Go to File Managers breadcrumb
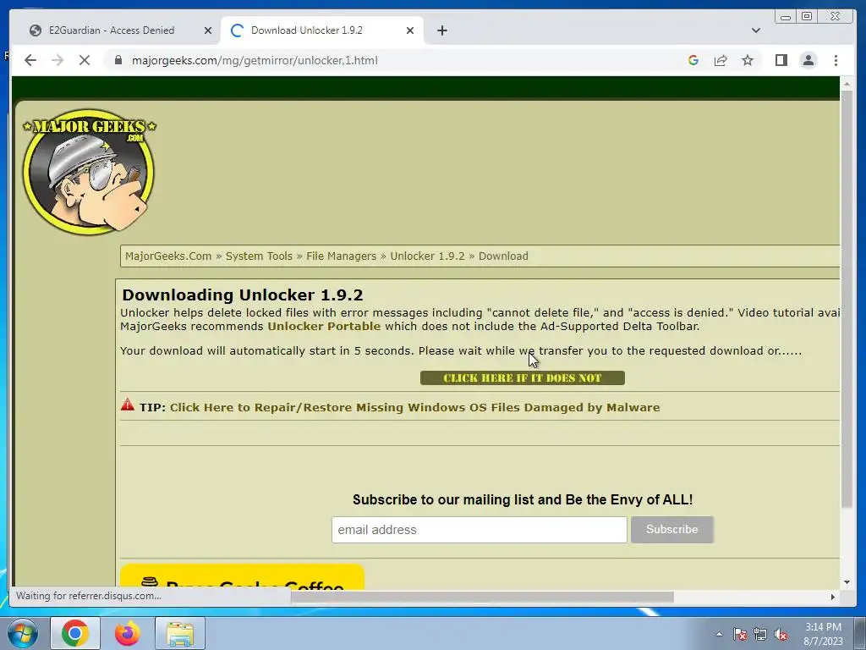This screenshot has width=866, height=650. click(x=341, y=256)
